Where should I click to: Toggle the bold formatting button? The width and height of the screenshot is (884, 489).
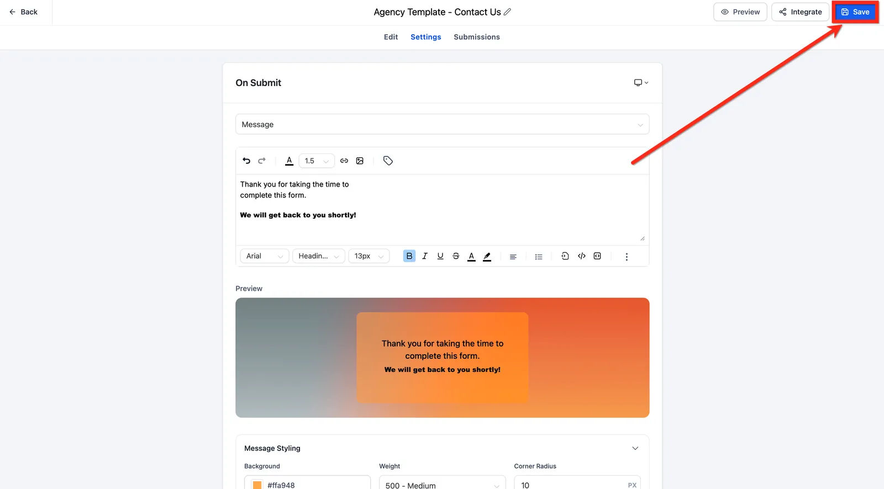coord(409,256)
